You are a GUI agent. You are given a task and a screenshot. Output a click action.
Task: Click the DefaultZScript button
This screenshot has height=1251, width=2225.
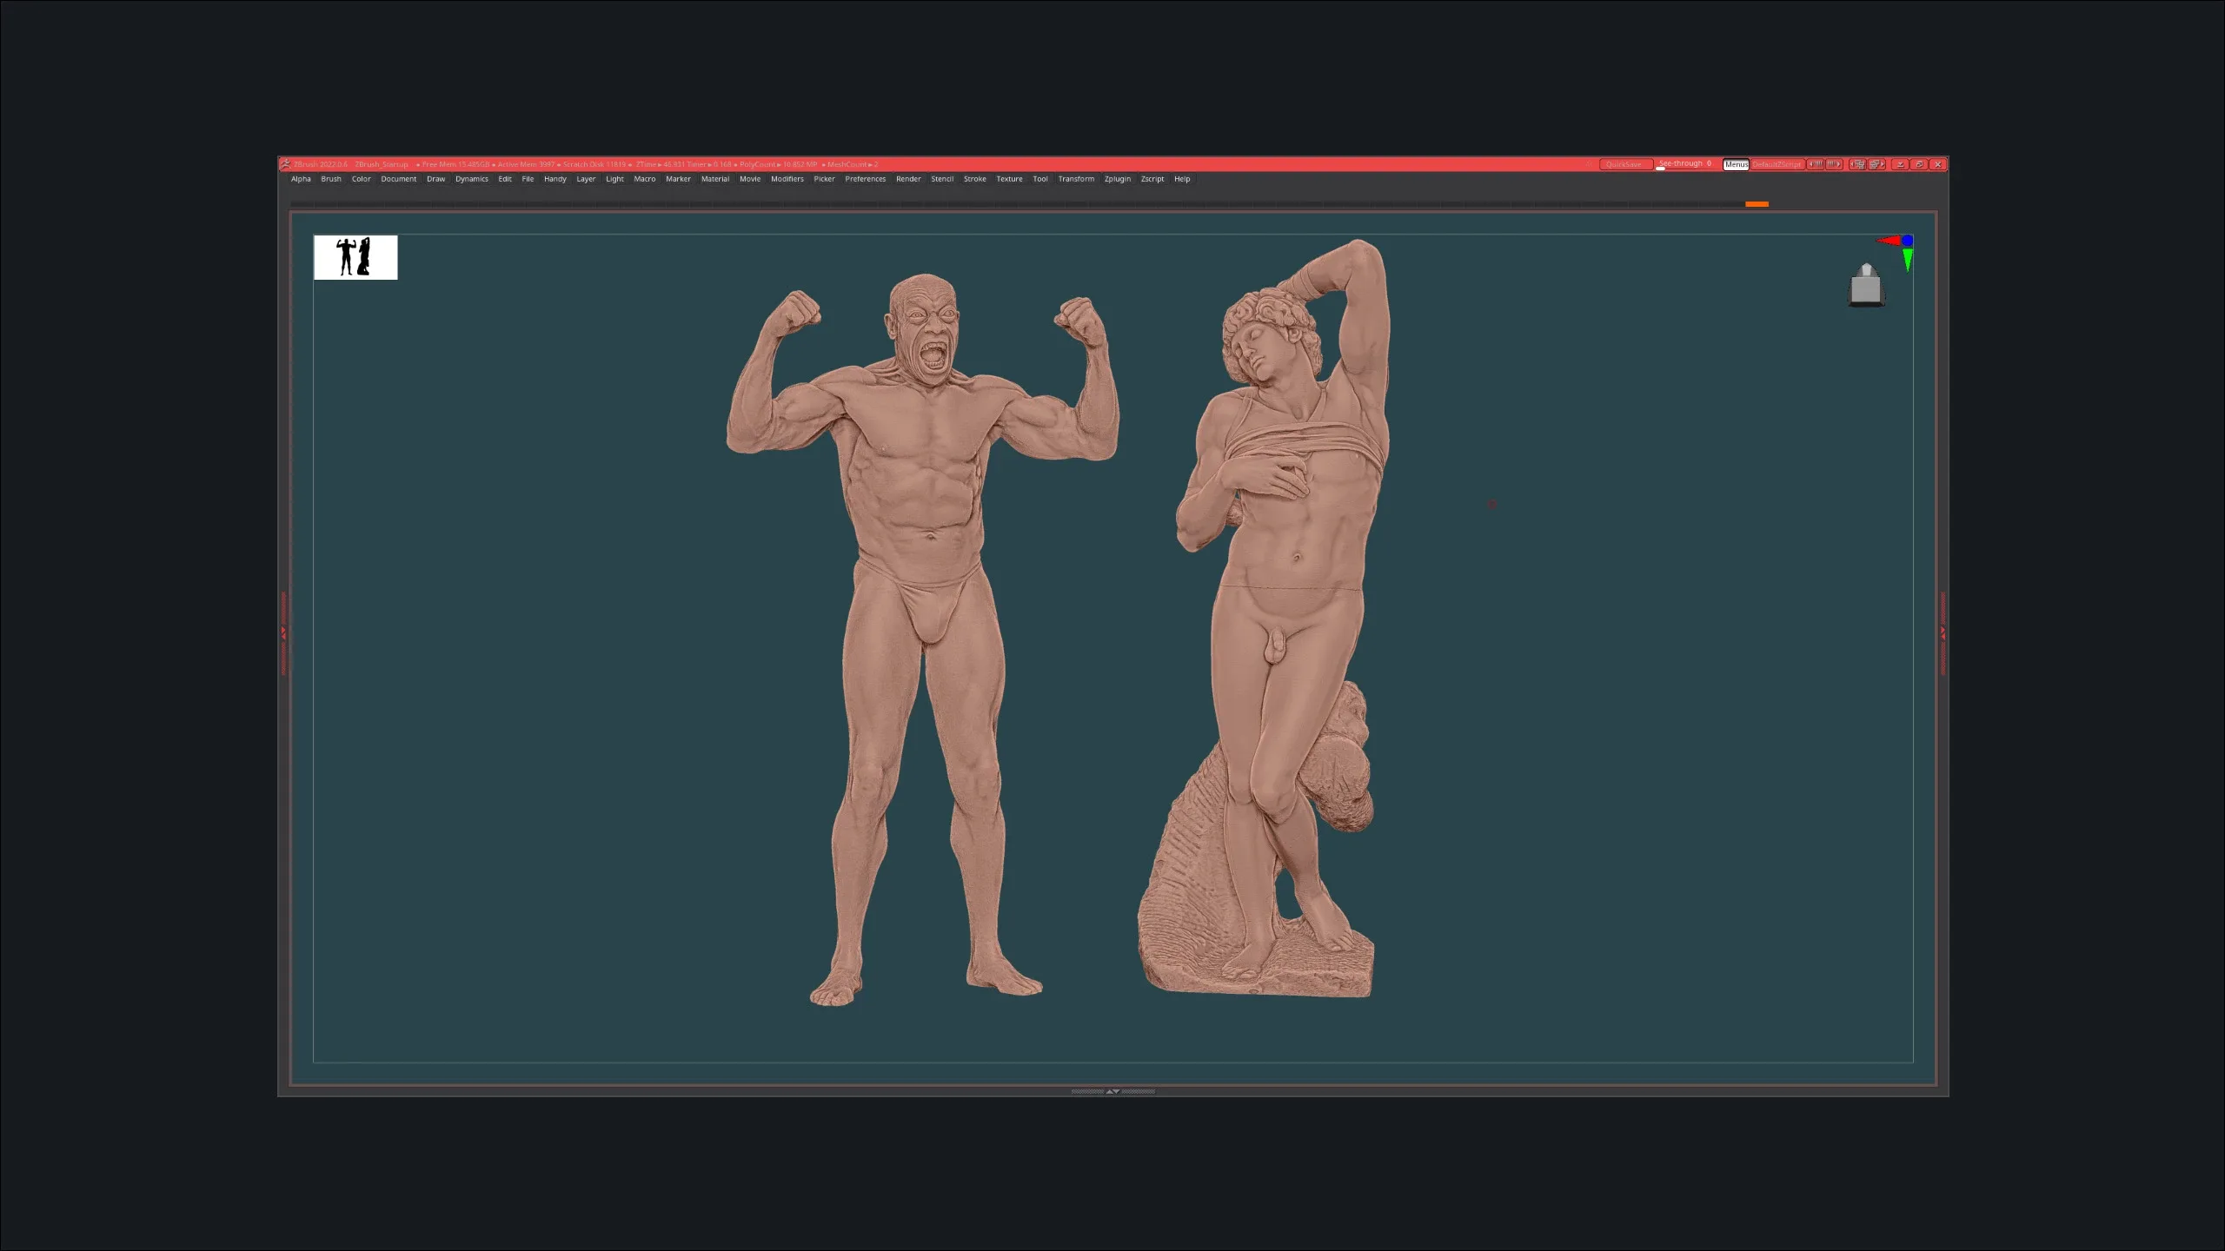point(1777,164)
